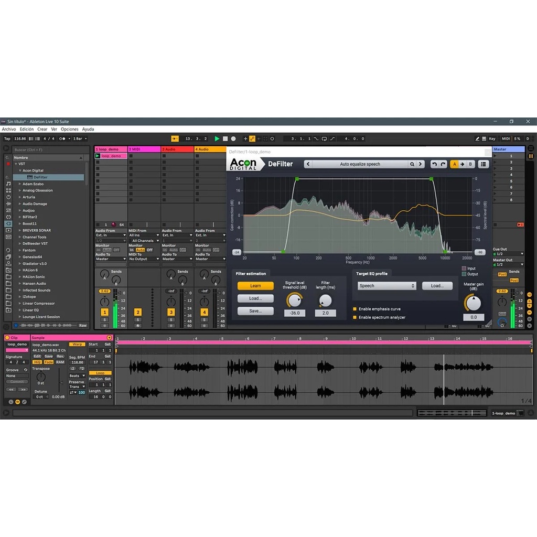Click the Rev. button in Sample box

click(60, 356)
